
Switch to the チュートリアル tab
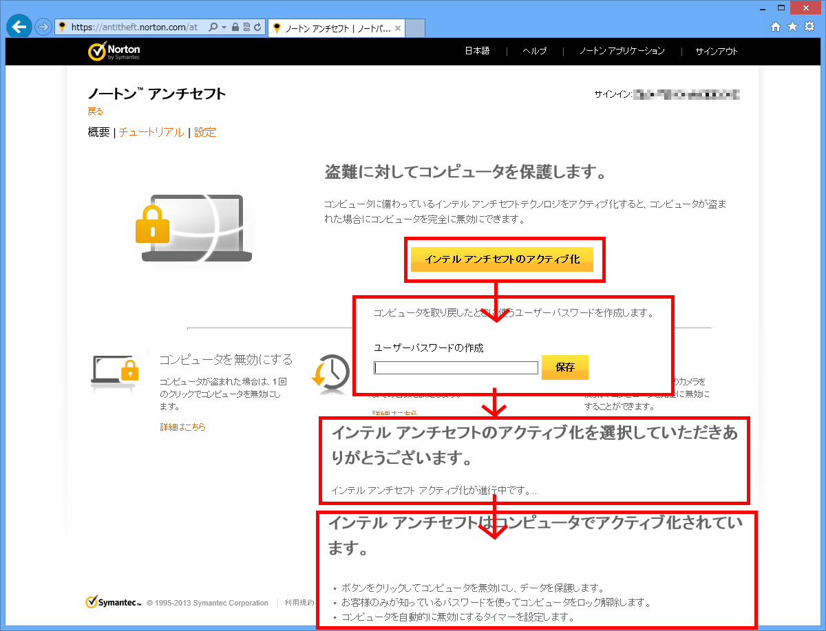pos(151,132)
